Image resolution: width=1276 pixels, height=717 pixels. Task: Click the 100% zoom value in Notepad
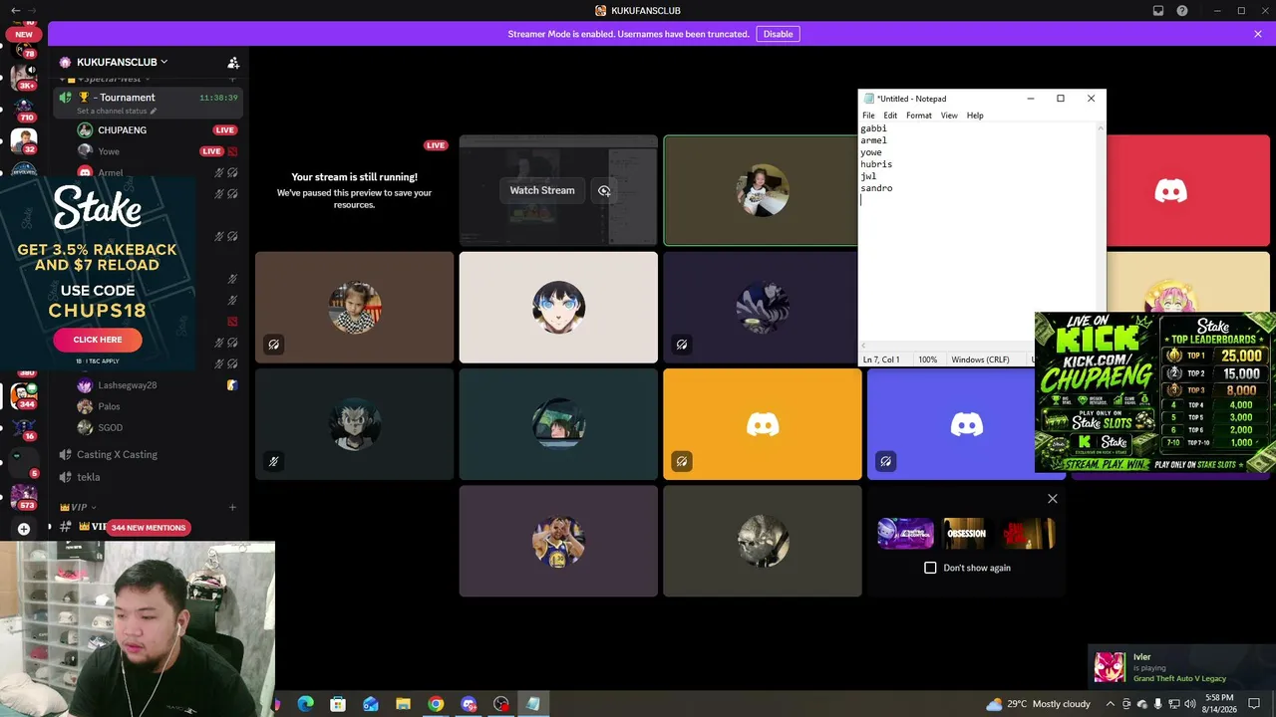(x=927, y=359)
